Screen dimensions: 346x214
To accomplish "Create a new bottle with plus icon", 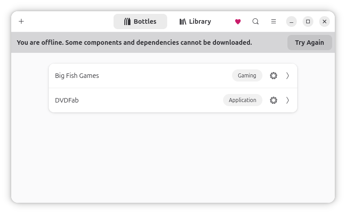I will coord(21,21).
